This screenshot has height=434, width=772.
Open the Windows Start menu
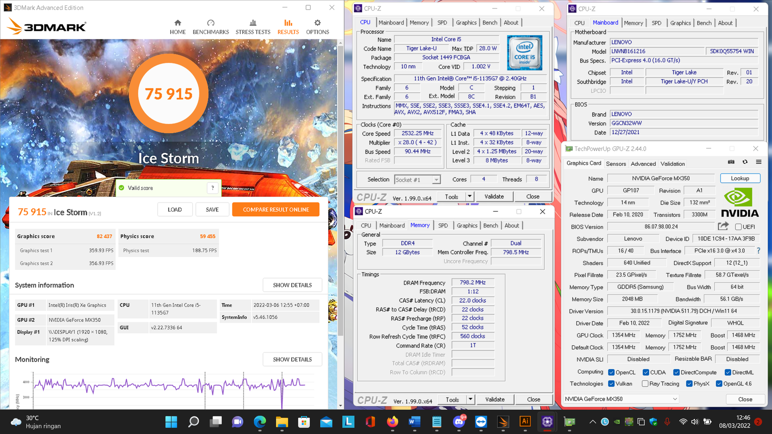click(x=171, y=422)
